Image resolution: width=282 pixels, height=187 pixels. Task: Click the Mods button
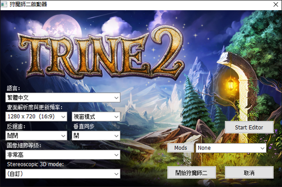coord(181,148)
